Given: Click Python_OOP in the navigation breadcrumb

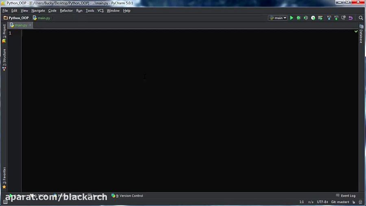Looking at the screenshot, I should 16,18.
